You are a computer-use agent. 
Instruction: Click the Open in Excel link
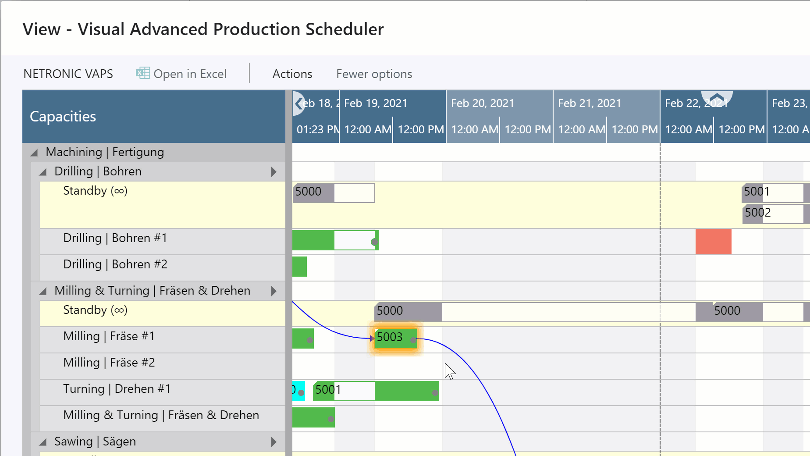pos(190,74)
